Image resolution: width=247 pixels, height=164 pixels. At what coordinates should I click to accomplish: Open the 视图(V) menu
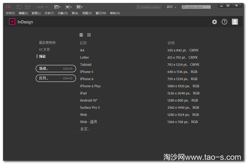click(87, 13)
